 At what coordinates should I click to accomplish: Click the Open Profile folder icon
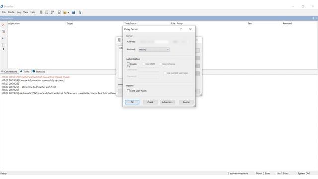pyautogui.click(x=65, y=12)
